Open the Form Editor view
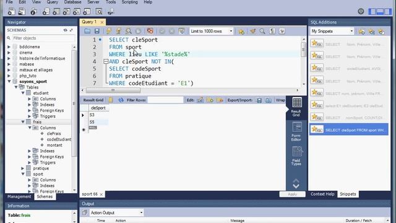This screenshot has height=223, width=396. [296, 131]
